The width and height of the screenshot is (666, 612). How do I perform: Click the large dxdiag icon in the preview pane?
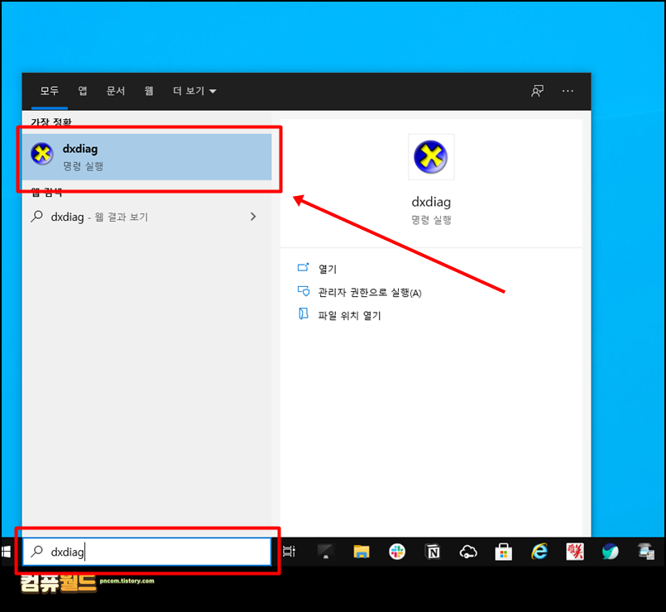click(x=431, y=157)
